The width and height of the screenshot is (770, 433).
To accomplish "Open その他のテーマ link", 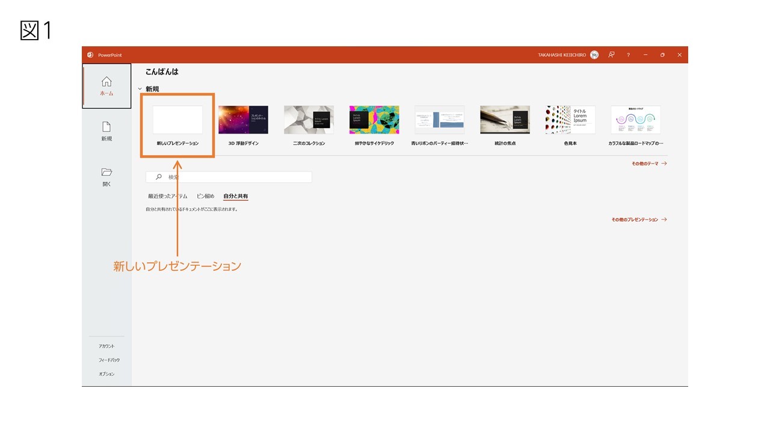I will coord(649,164).
